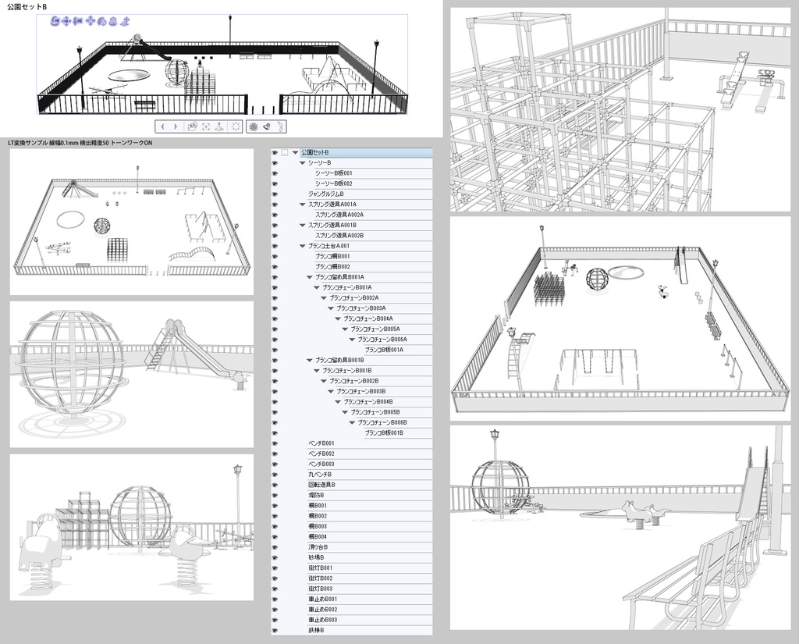Collapse the ブランコ留め具B001B node

[309, 361]
